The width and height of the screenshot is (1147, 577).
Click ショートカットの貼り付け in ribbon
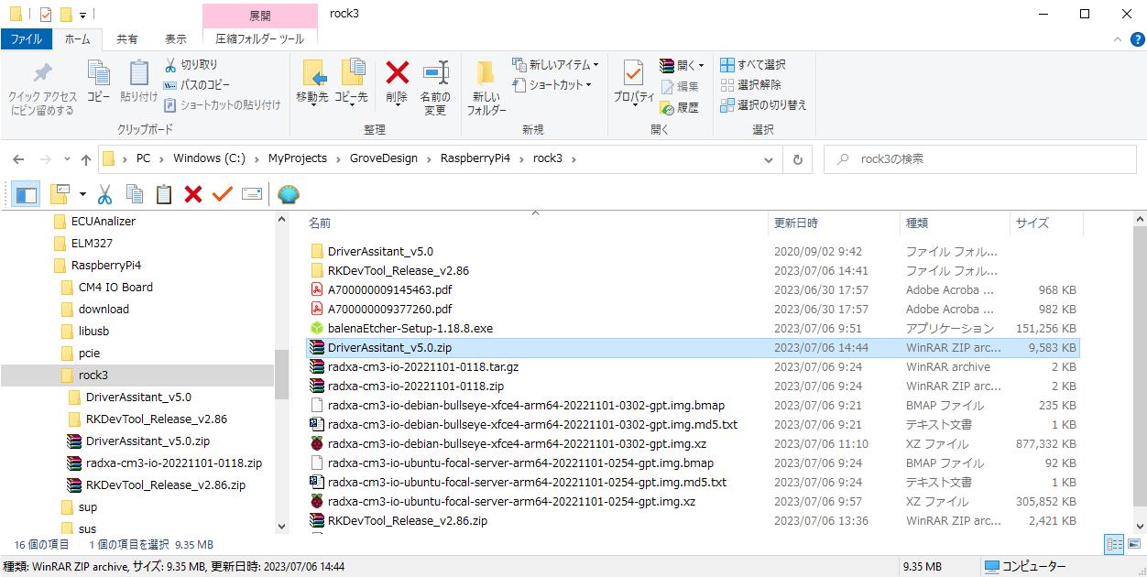[x=223, y=105]
